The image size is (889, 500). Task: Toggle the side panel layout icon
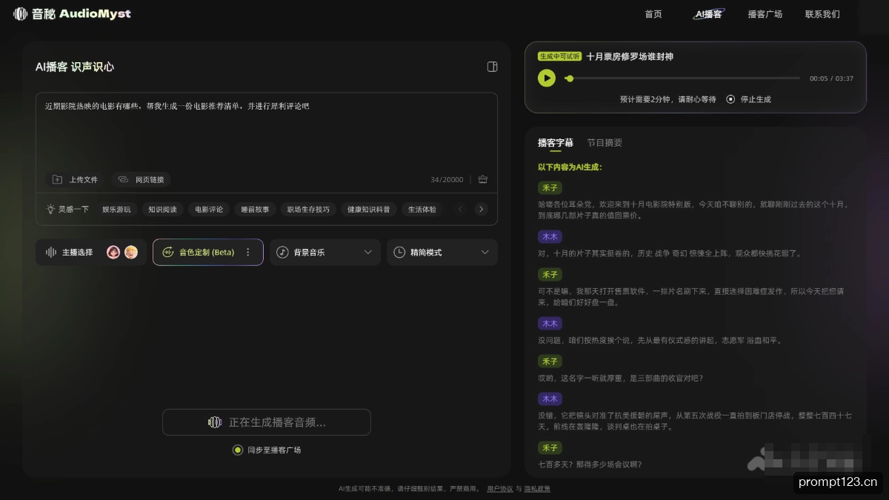(x=492, y=67)
